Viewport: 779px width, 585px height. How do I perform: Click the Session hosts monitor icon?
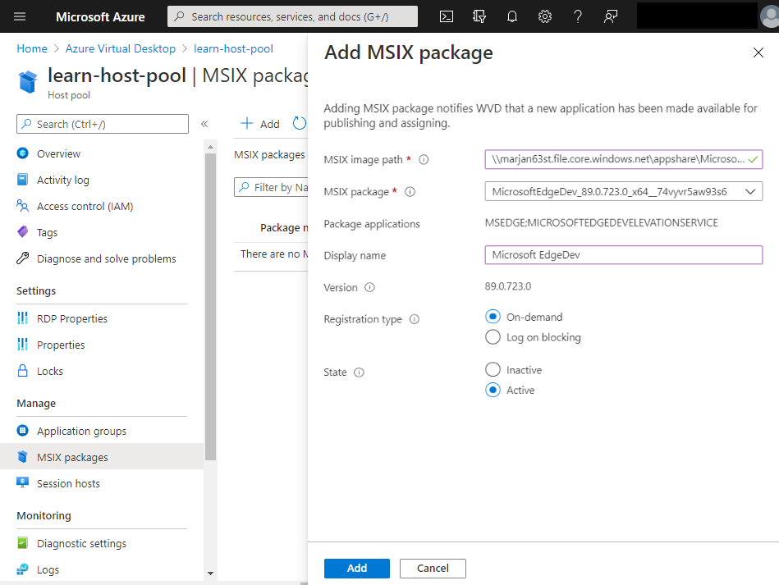(x=22, y=482)
